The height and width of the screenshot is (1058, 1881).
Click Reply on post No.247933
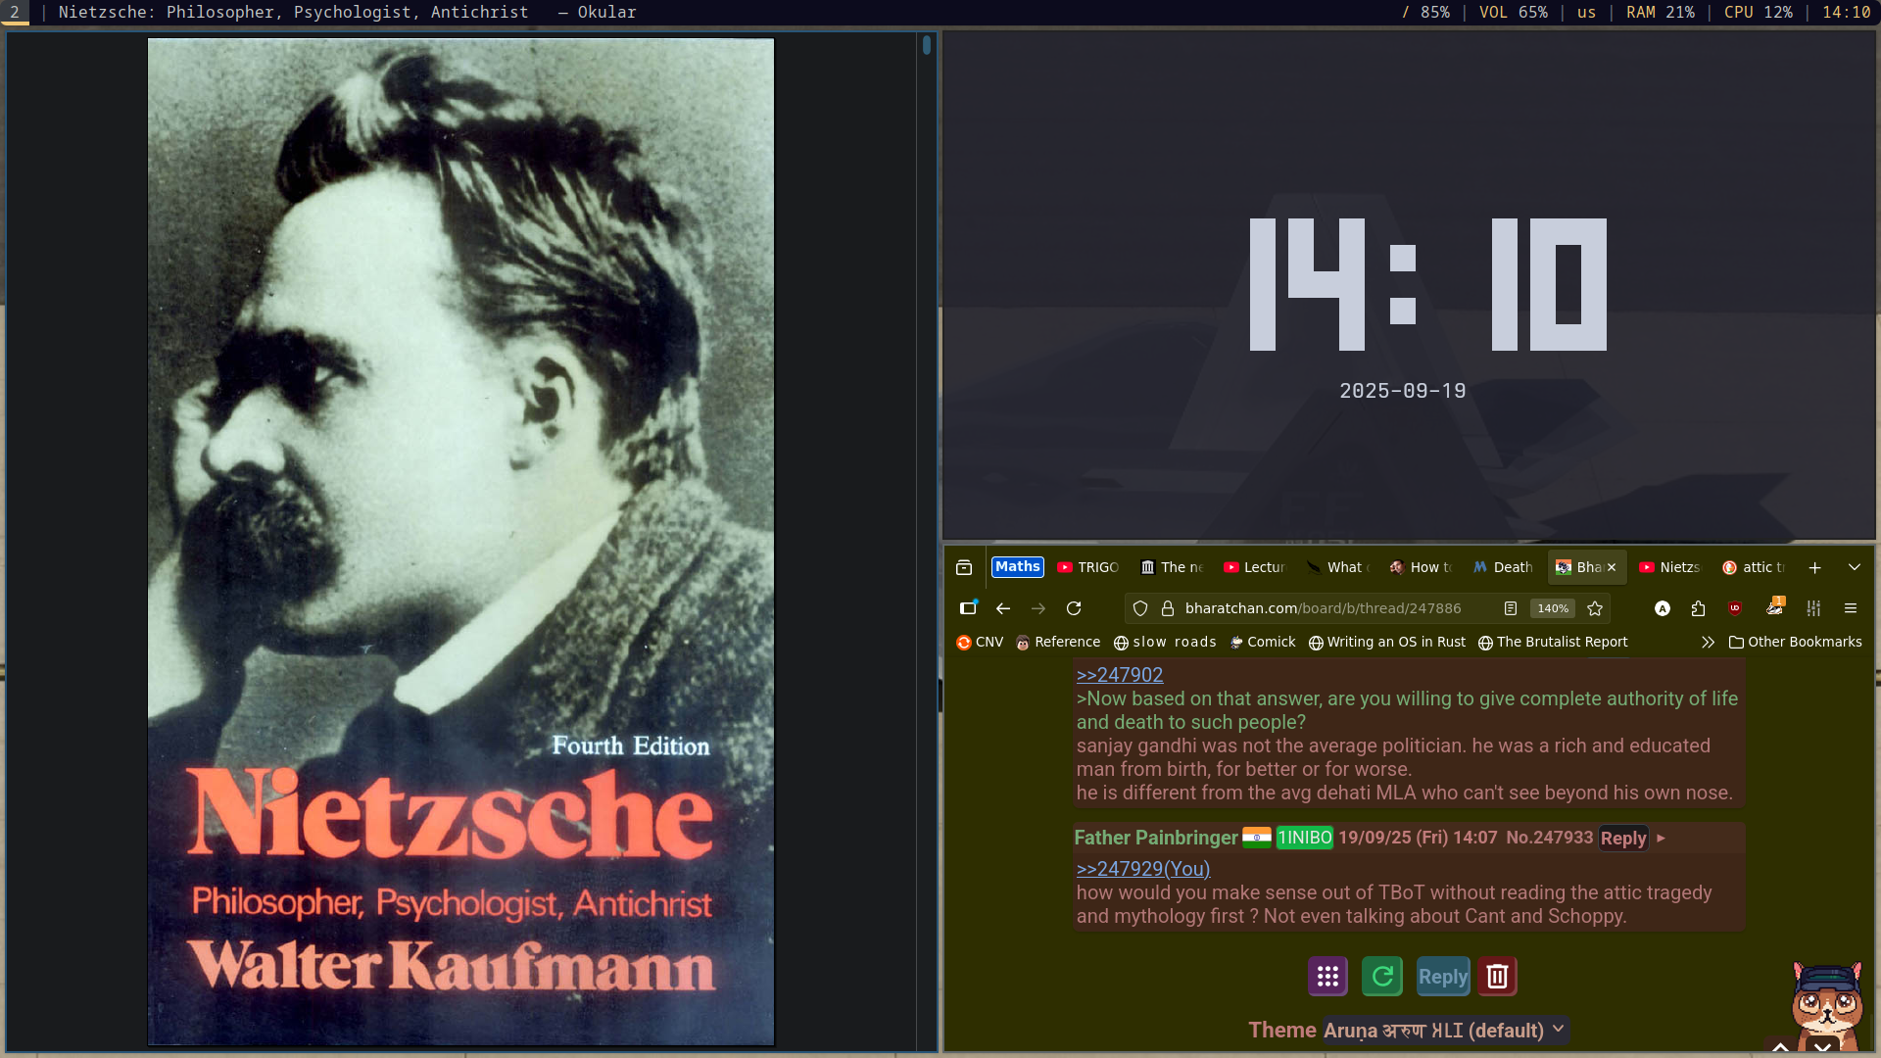pos(1623,838)
